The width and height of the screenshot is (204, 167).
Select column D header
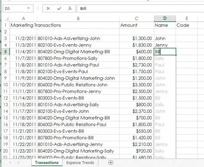pos(164,18)
